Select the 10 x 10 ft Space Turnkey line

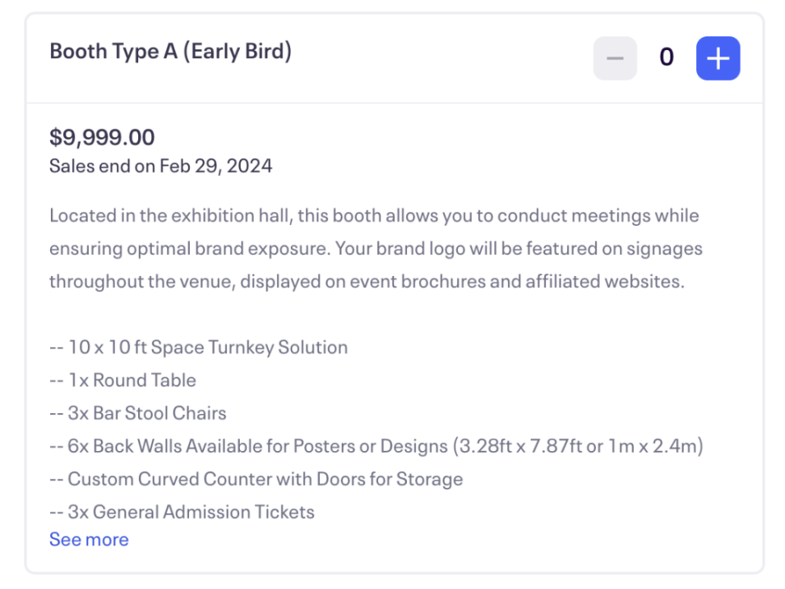199,348
